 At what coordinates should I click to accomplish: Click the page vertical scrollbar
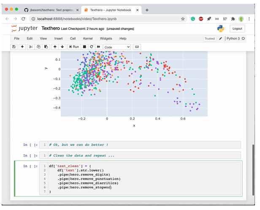pyautogui.click(x=253, y=170)
